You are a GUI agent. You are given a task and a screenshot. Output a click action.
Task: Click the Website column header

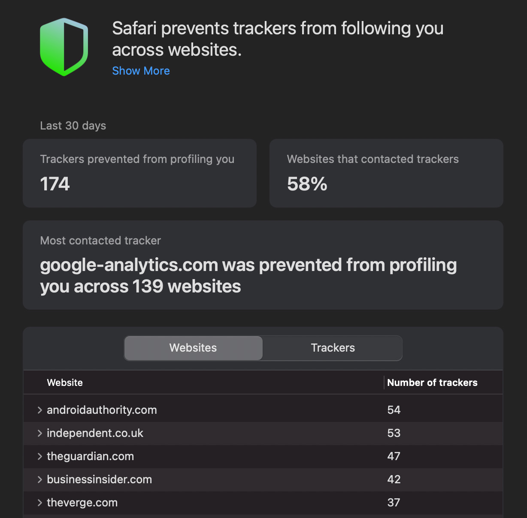(x=65, y=382)
